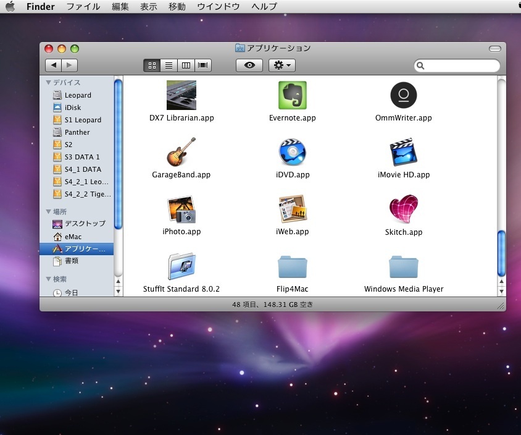The height and width of the screenshot is (435, 521).
Task: Collapse the デバイス sidebar section
Action: coord(49,83)
